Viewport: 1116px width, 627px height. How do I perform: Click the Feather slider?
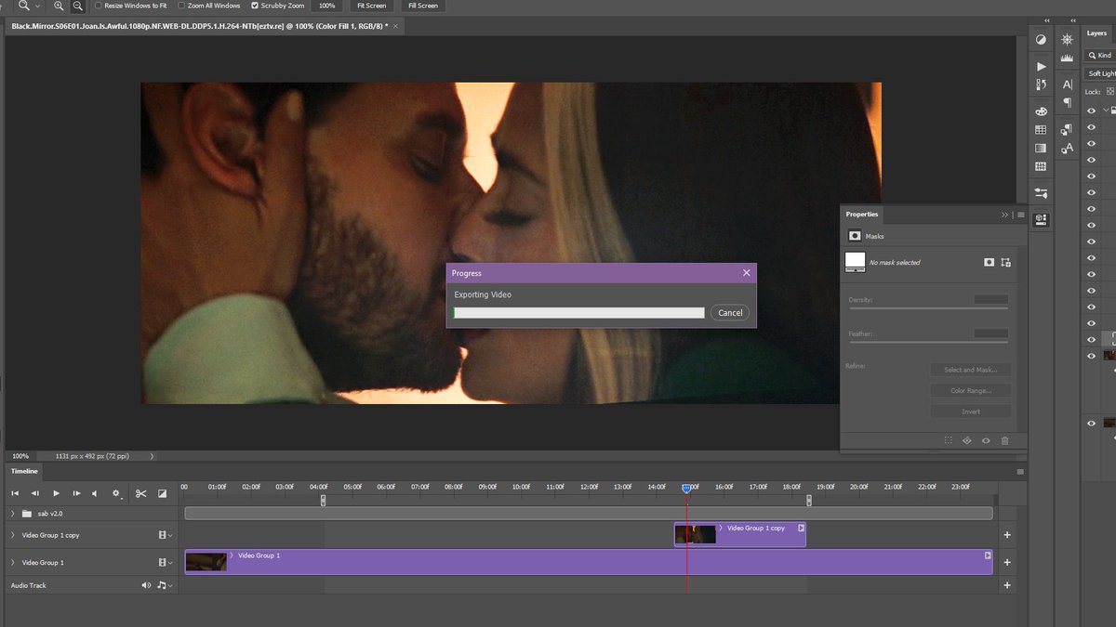coord(928,342)
